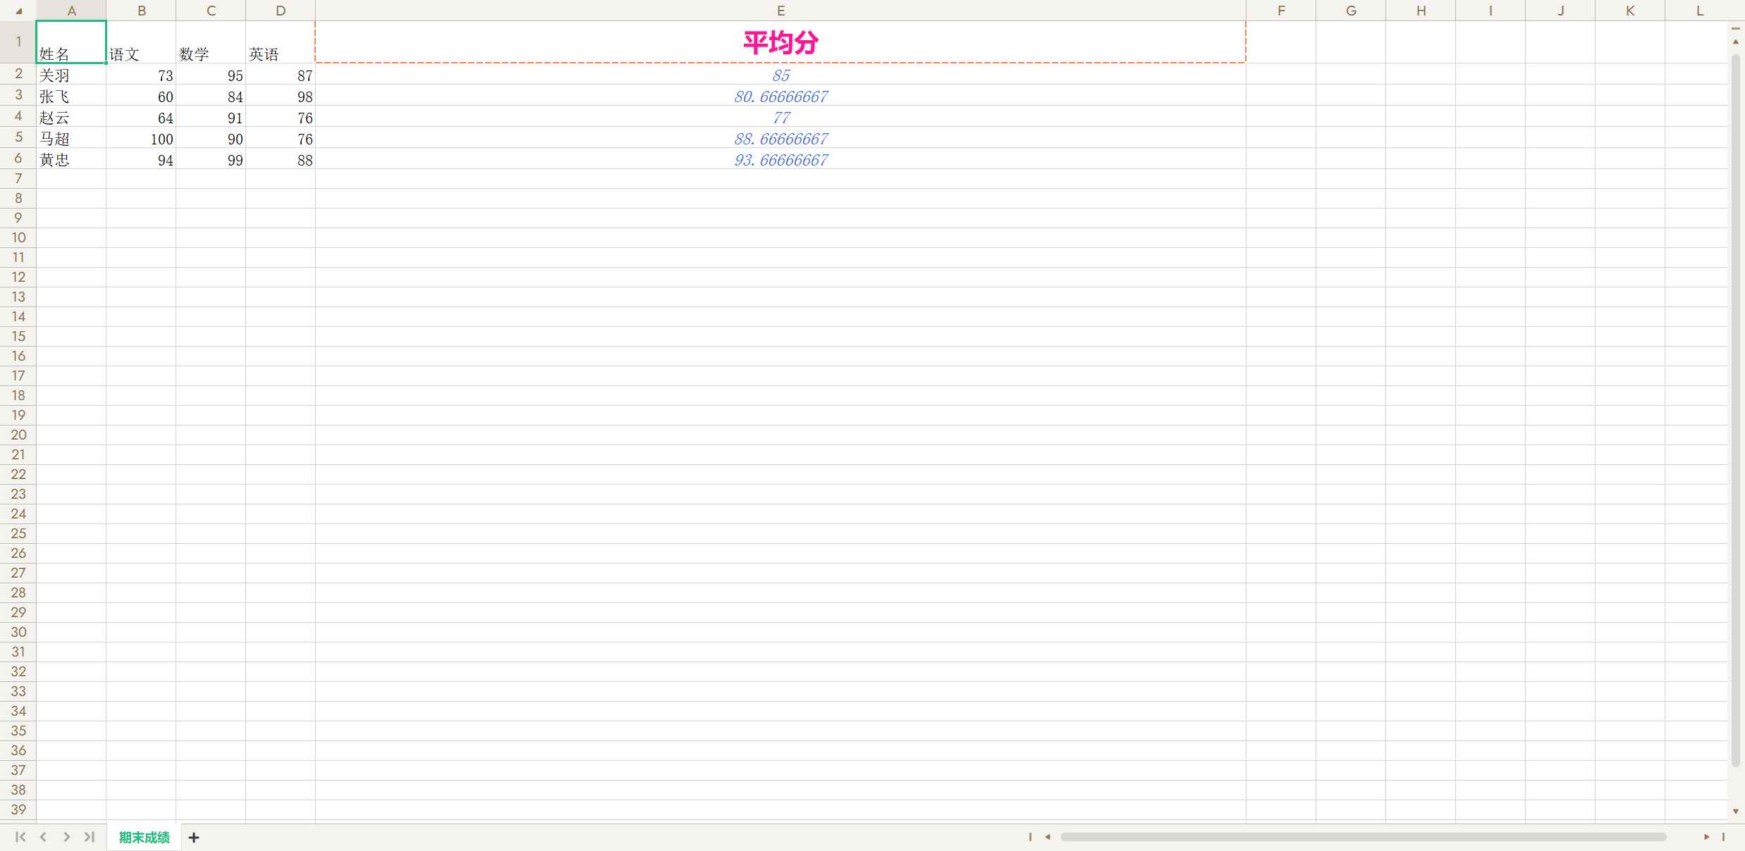
Task: Go to the previous sheet arrow
Action: 43,837
